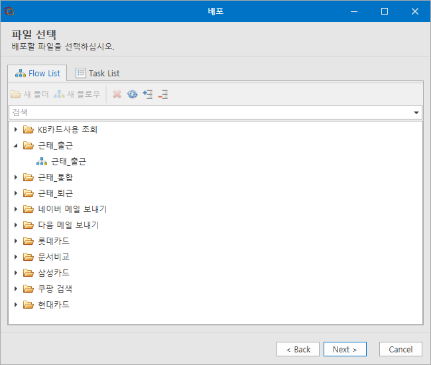Expand the 네이버 메일 보내기 folder
431x365 pixels.
tap(16, 209)
